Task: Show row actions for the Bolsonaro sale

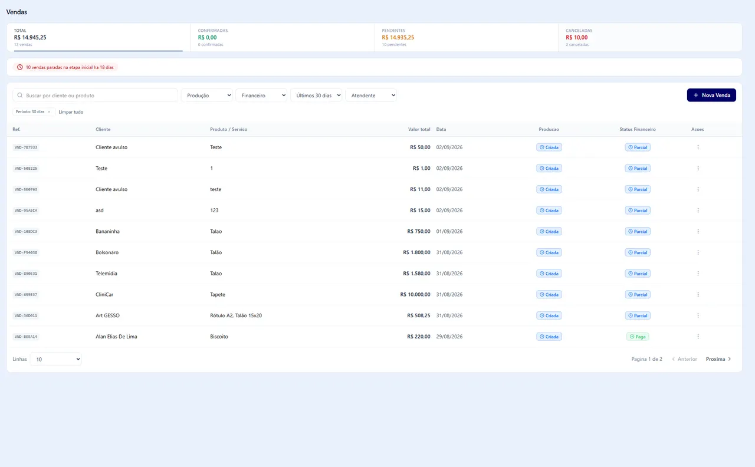Action: tap(698, 252)
